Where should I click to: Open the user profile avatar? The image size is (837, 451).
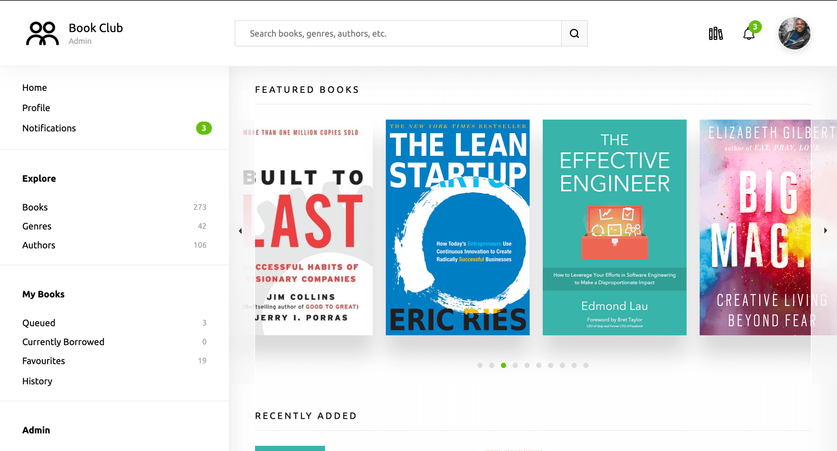[794, 34]
